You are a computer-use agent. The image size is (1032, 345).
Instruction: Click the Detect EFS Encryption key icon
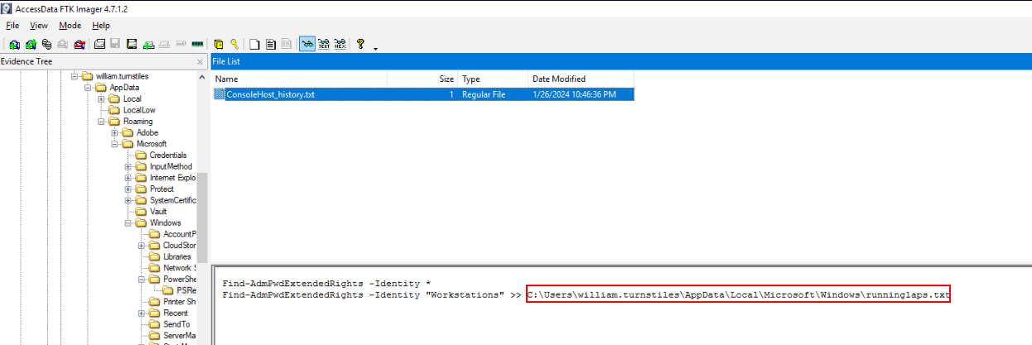pyautogui.click(x=234, y=44)
